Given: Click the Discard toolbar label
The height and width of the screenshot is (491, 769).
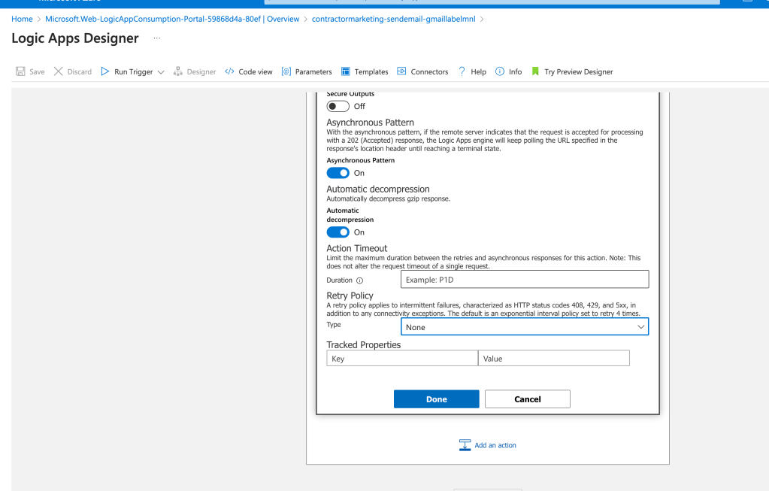Looking at the screenshot, I should [80, 71].
